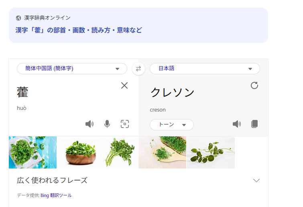
Task: Open watercress in wooden bowl image
Action: pos(80,152)
